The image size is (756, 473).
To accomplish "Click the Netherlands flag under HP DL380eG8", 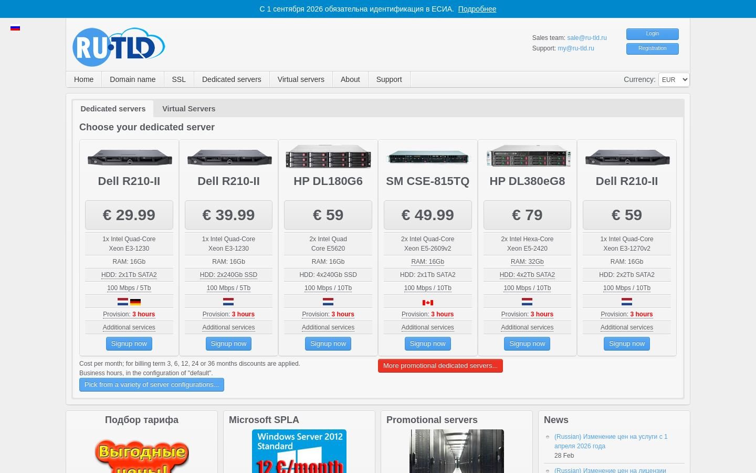I will tap(527, 302).
